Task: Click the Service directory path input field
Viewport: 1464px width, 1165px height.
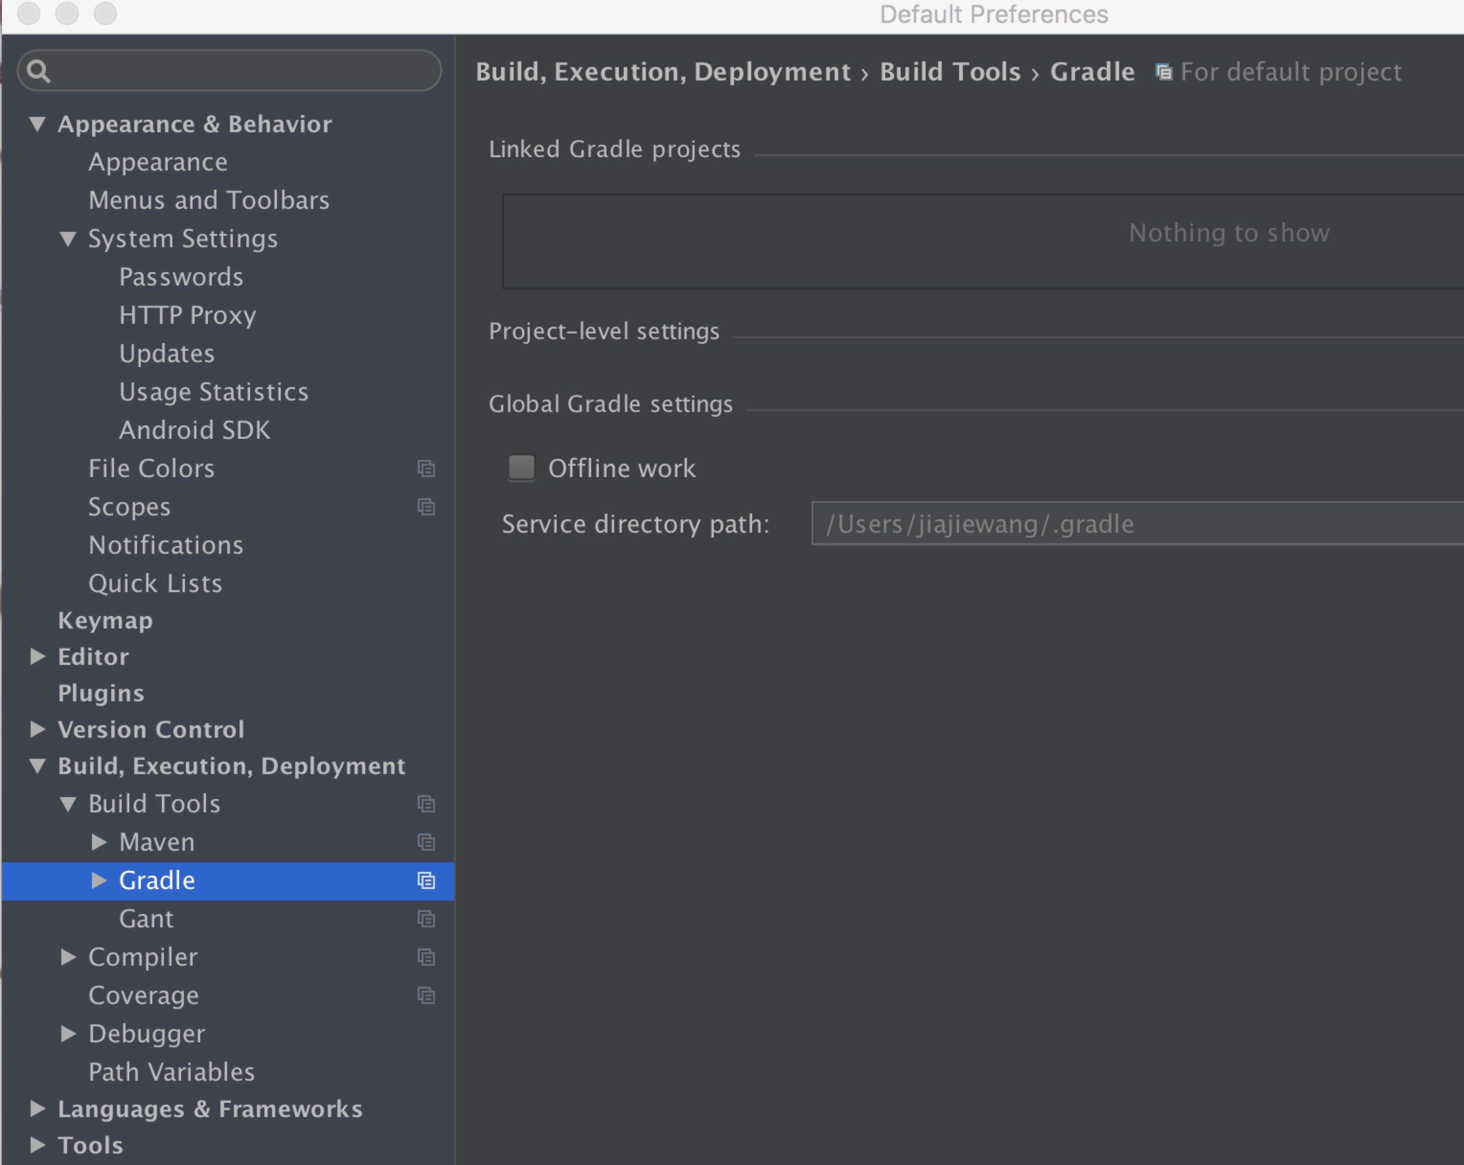Action: point(1135,523)
